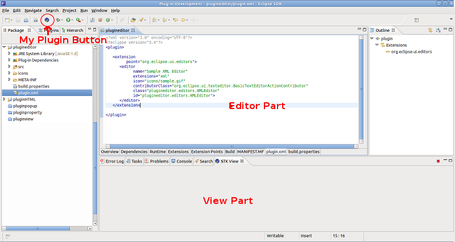The image size is (455, 242).
Task: Click the Print toolbar icon
Action: tap(26, 20)
